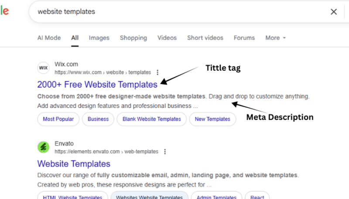The image size is (349, 199).
Task: Click the React chip under Envato
Action: tap(257, 196)
